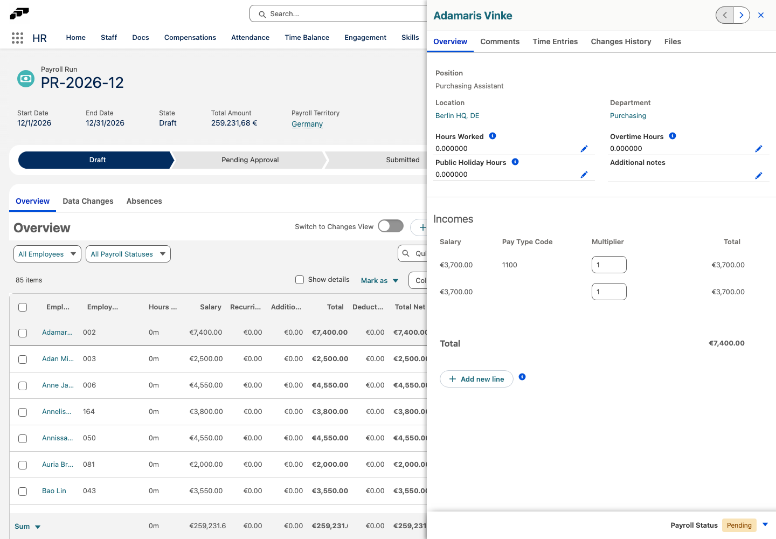Edit the Additional notes field

759,176
